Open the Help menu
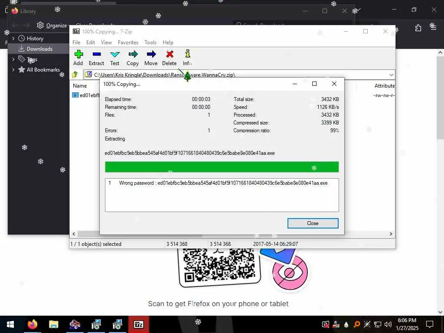Image resolution: width=444 pixels, height=333 pixels. (168, 42)
